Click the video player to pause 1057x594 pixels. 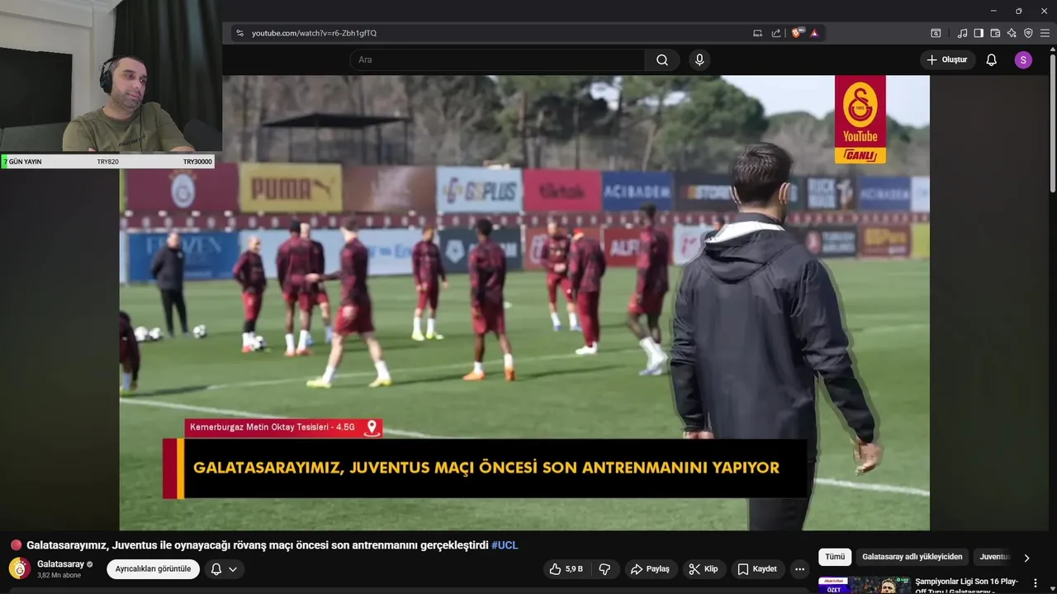(524, 302)
